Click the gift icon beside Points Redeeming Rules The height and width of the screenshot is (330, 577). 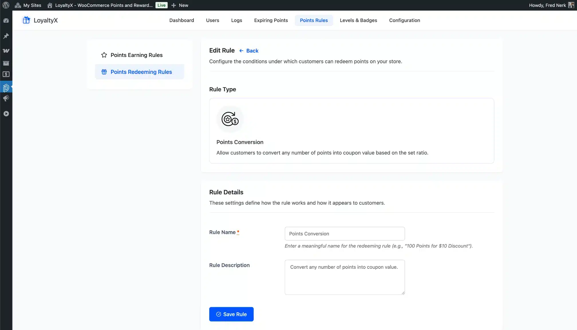point(104,72)
